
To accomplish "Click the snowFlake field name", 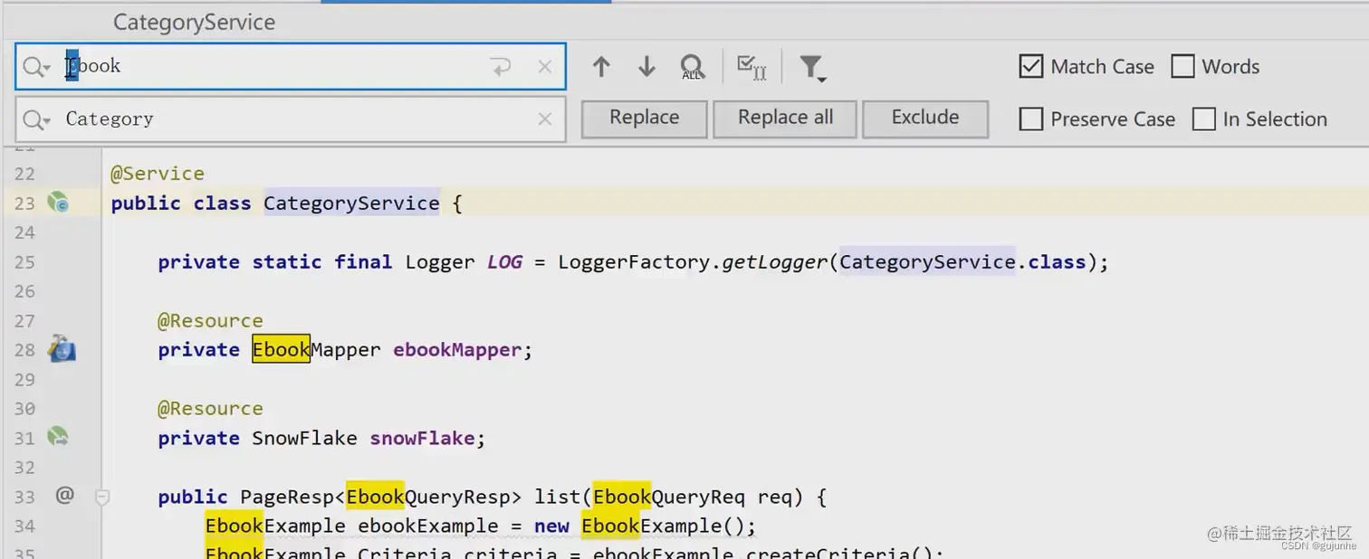I will [x=422, y=438].
